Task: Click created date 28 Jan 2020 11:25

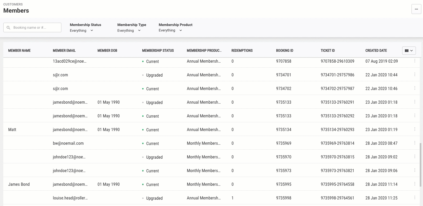Action: coord(381,198)
